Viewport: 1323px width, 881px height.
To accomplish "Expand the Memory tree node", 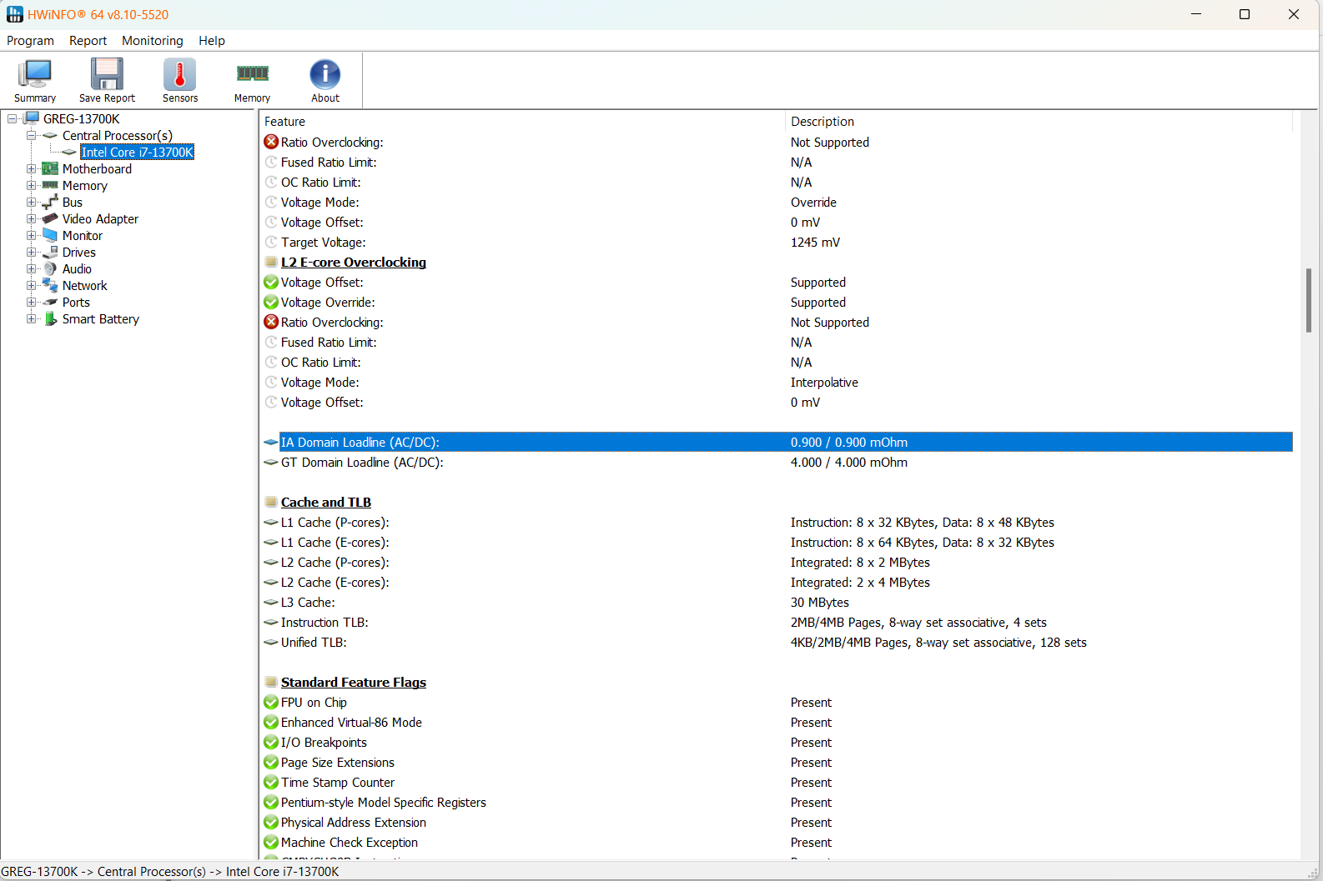I will coord(31,185).
